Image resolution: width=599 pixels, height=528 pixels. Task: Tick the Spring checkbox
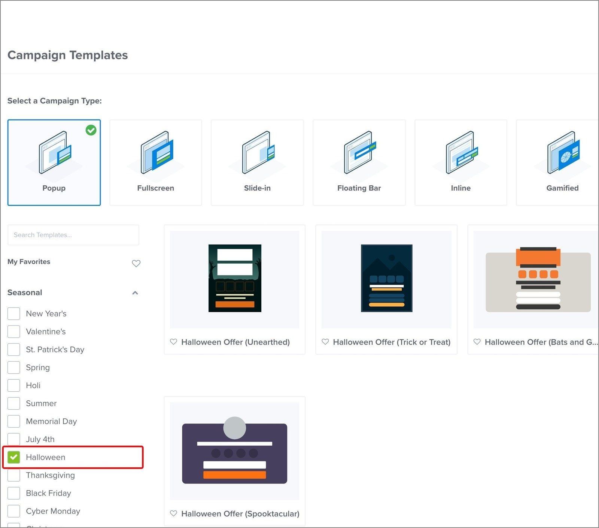pyautogui.click(x=14, y=367)
